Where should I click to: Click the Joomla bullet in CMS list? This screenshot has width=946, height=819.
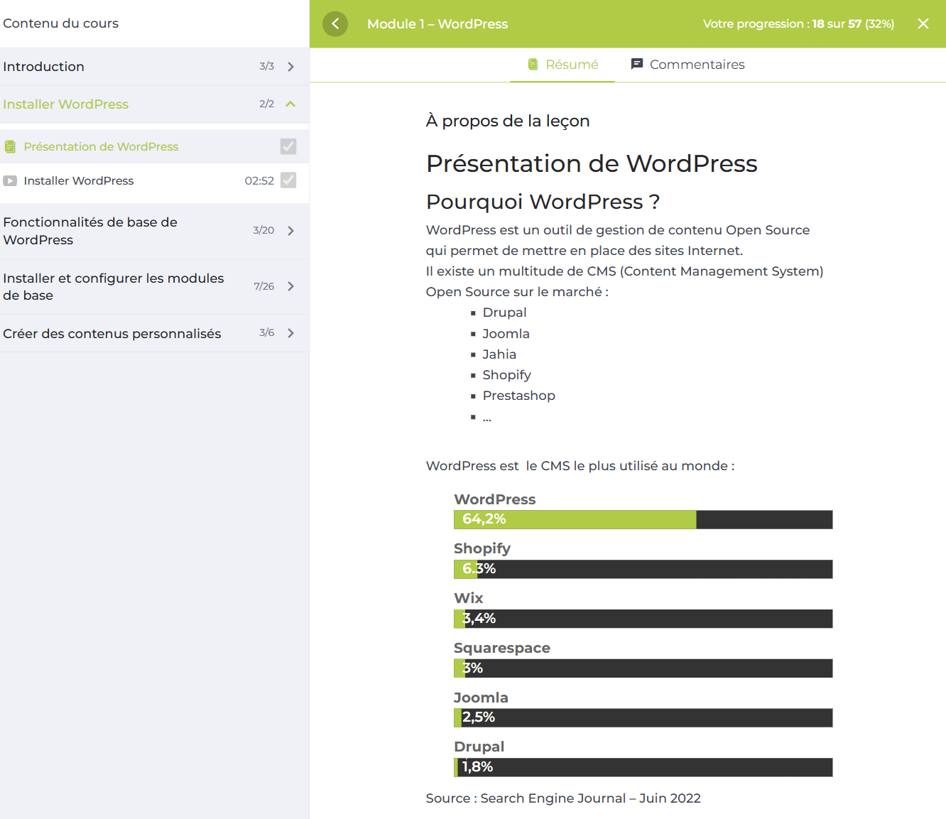pyautogui.click(x=506, y=334)
